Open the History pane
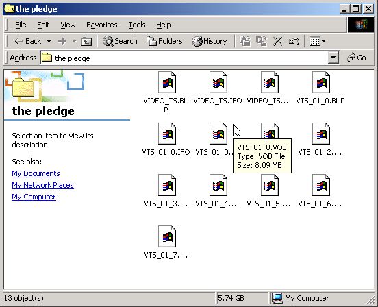Screen dimensions: 378x307 pos(210,41)
